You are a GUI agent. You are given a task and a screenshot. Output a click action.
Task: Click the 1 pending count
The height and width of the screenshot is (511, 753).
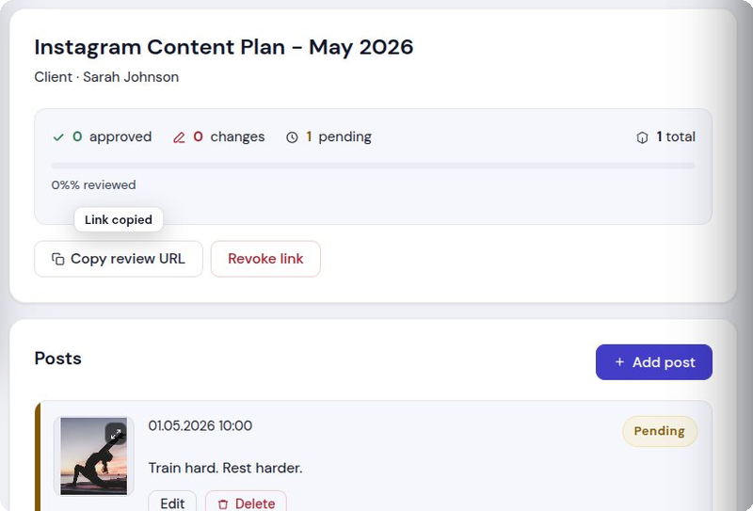[x=339, y=136]
